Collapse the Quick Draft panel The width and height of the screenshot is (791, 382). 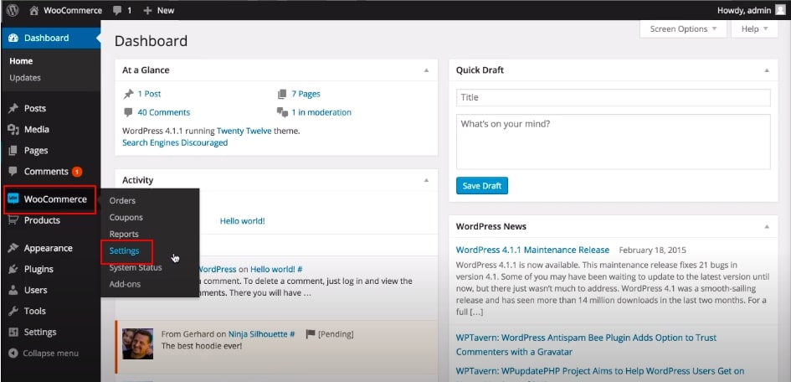767,70
